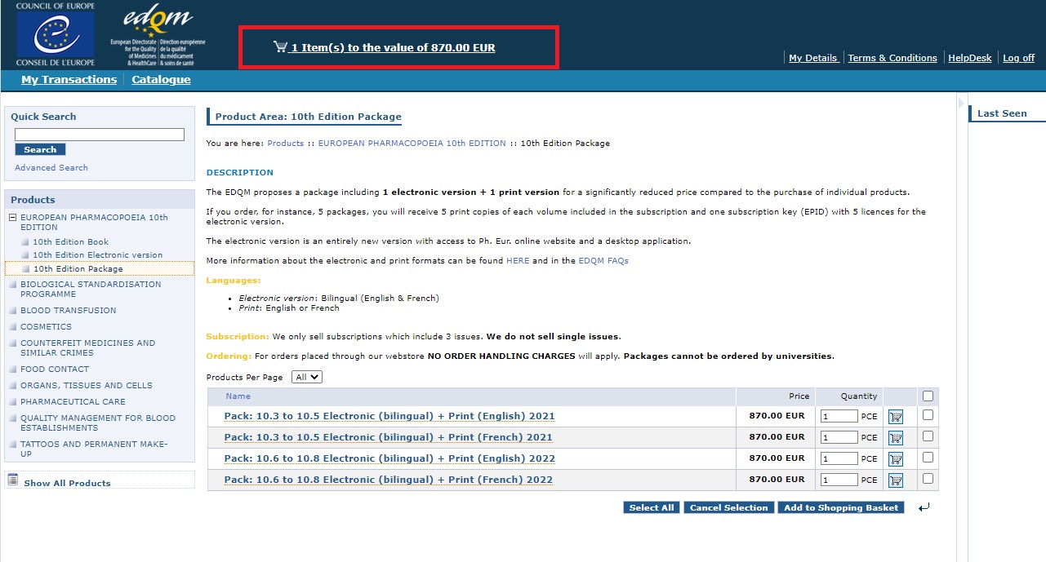
Task: Open the Products Per Page dropdown
Action: (x=307, y=377)
